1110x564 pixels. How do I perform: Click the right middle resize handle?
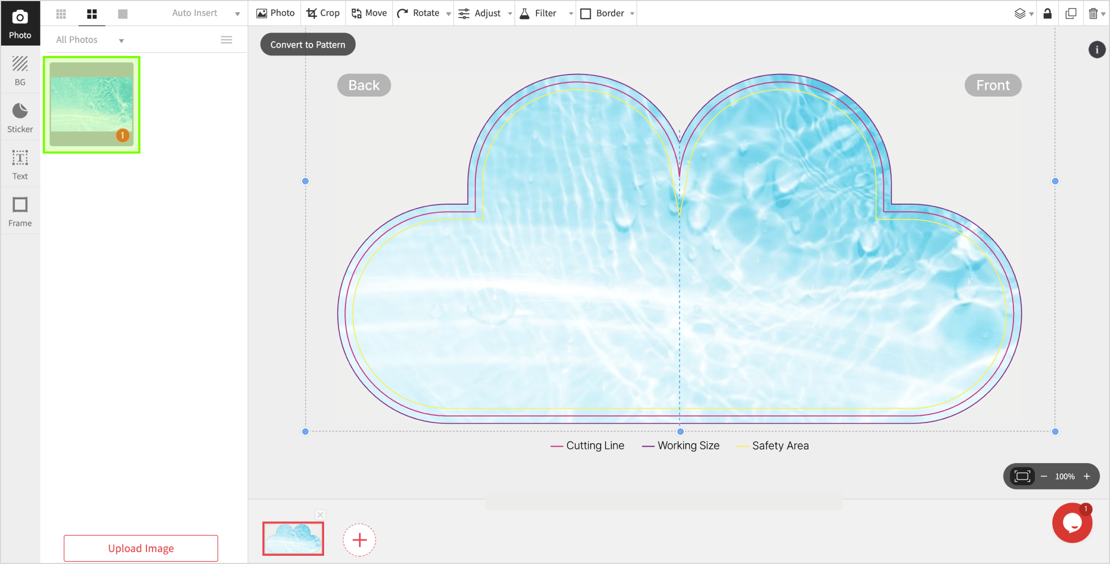pos(1055,181)
